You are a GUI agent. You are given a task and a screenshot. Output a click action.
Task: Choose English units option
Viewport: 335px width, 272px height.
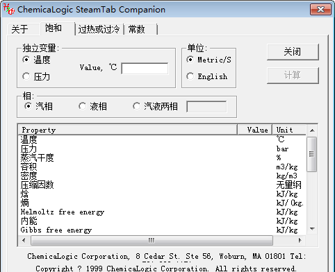[207, 76]
